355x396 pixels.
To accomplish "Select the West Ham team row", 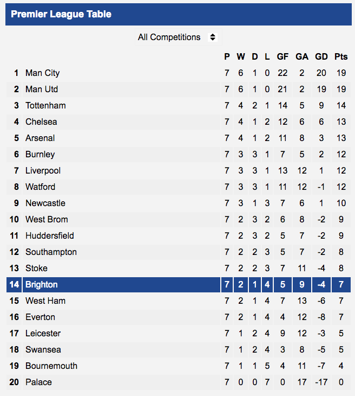I will (179, 301).
